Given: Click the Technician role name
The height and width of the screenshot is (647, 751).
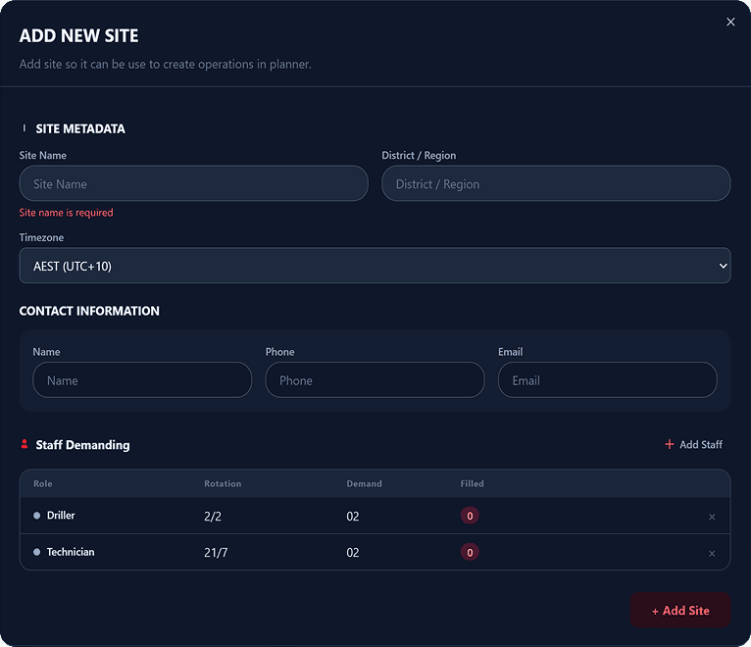Looking at the screenshot, I should [71, 552].
